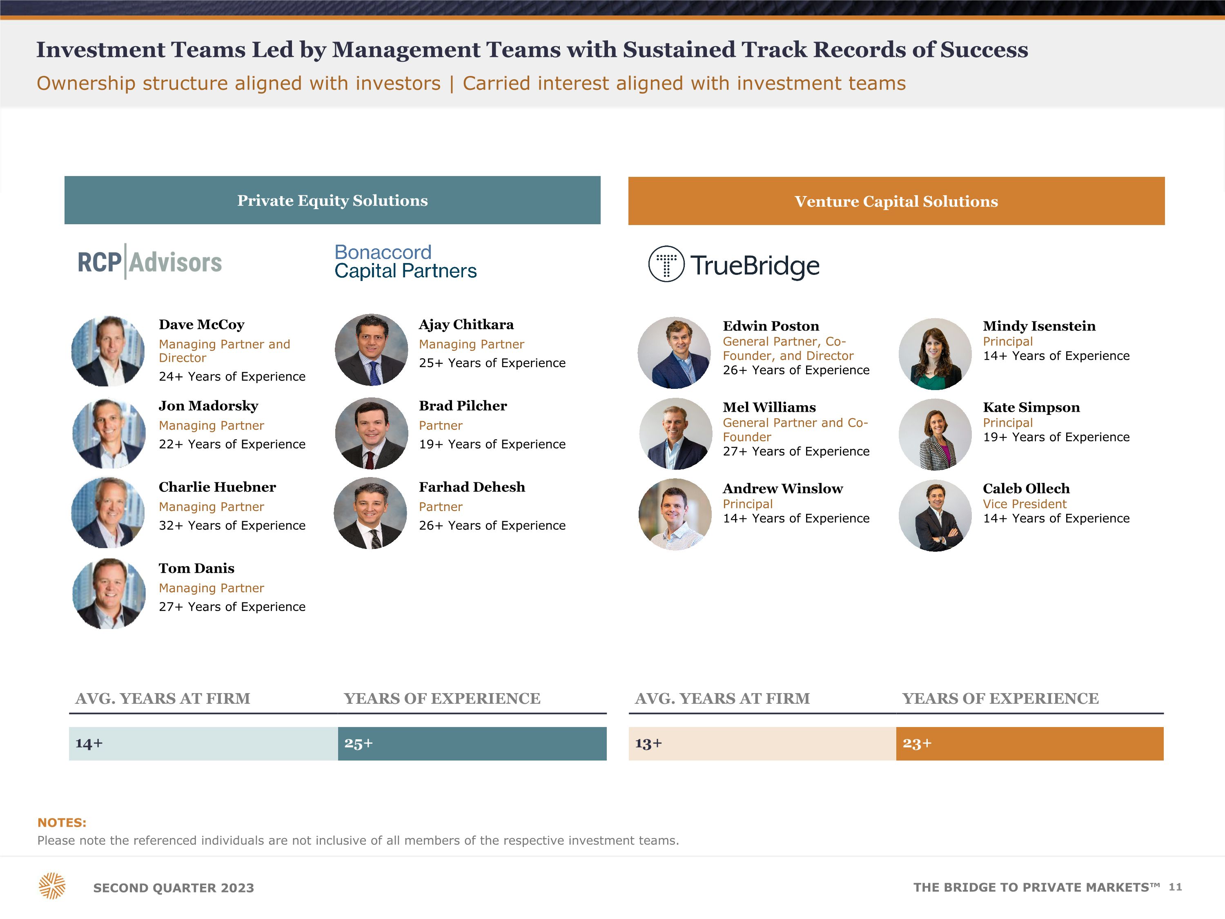This screenshot has height=919, width=1225.
Task: Click the name Charlie Huebner
Action: [x=217, y=487]
